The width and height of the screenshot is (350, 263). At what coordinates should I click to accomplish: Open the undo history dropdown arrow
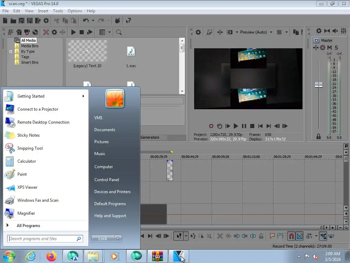(x=93, y=21)
